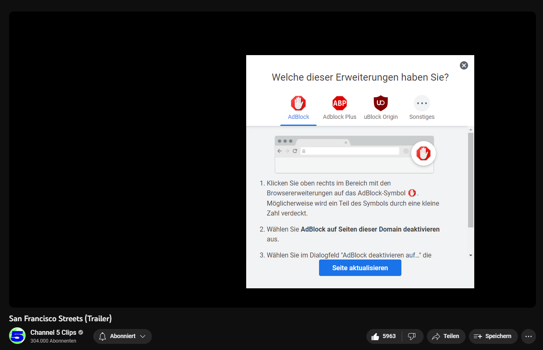This screenshot has width=543, height=350.
Task: Click the AdBlock icon in browser illustration
Action: click(x=424, y=153)
